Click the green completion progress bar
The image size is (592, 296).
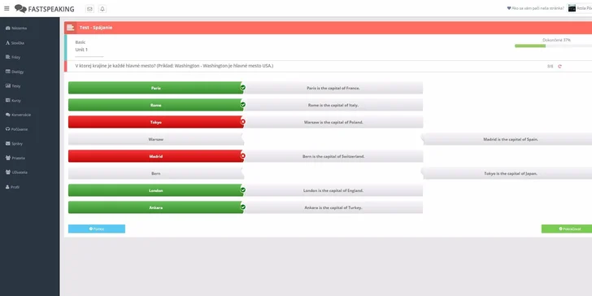click(x=530, y=46)
